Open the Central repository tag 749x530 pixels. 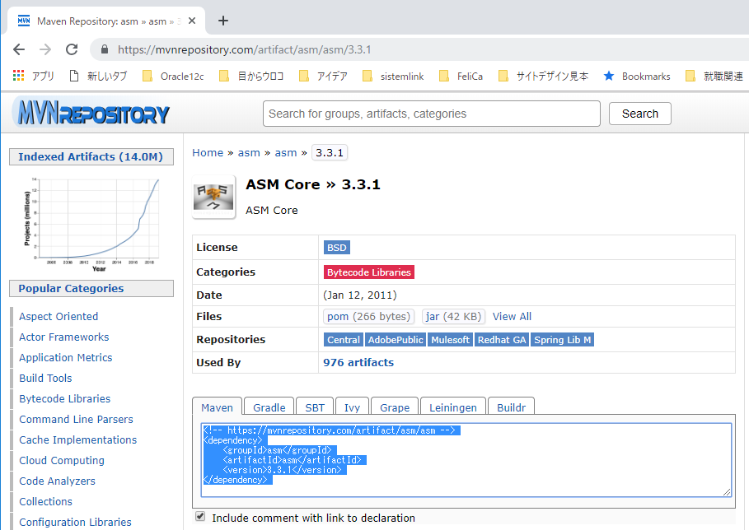(343, 340)
